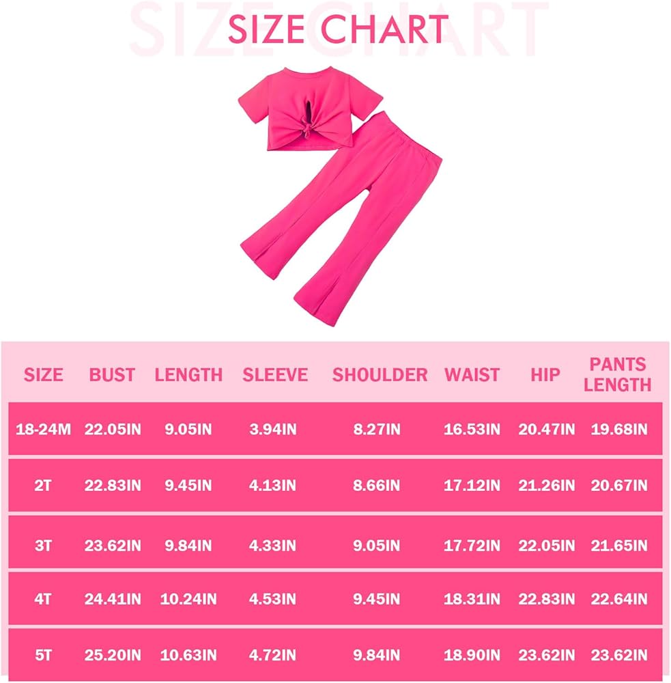671x683 pixels.
Task: Select the HIP column header
Action: click(x=545, y=375)
